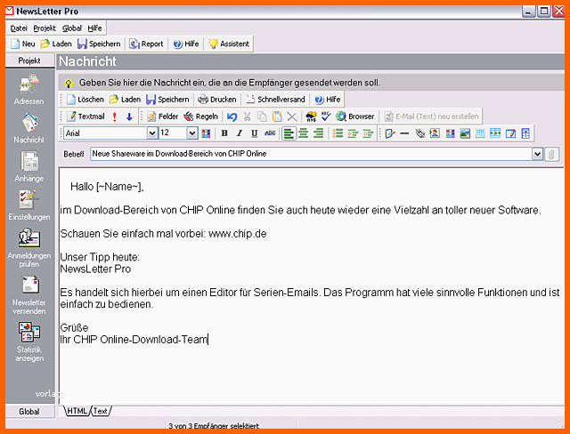This screenshot has width=570, height=434.
Task: Click the decrease indent icon
Action: (x=353, y=133)
